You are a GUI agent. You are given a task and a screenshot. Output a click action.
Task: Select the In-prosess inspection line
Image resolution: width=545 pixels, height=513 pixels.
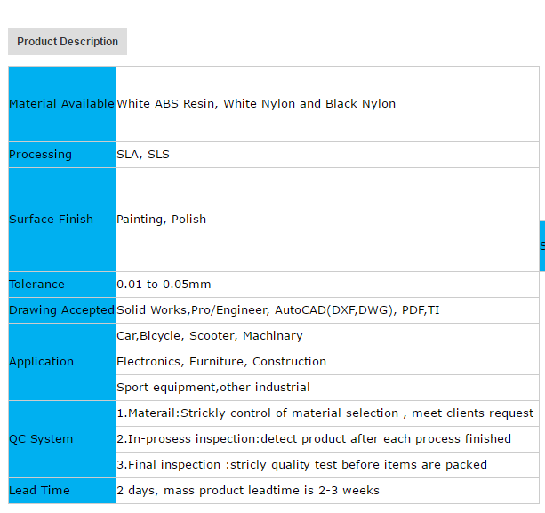(314, 439)
